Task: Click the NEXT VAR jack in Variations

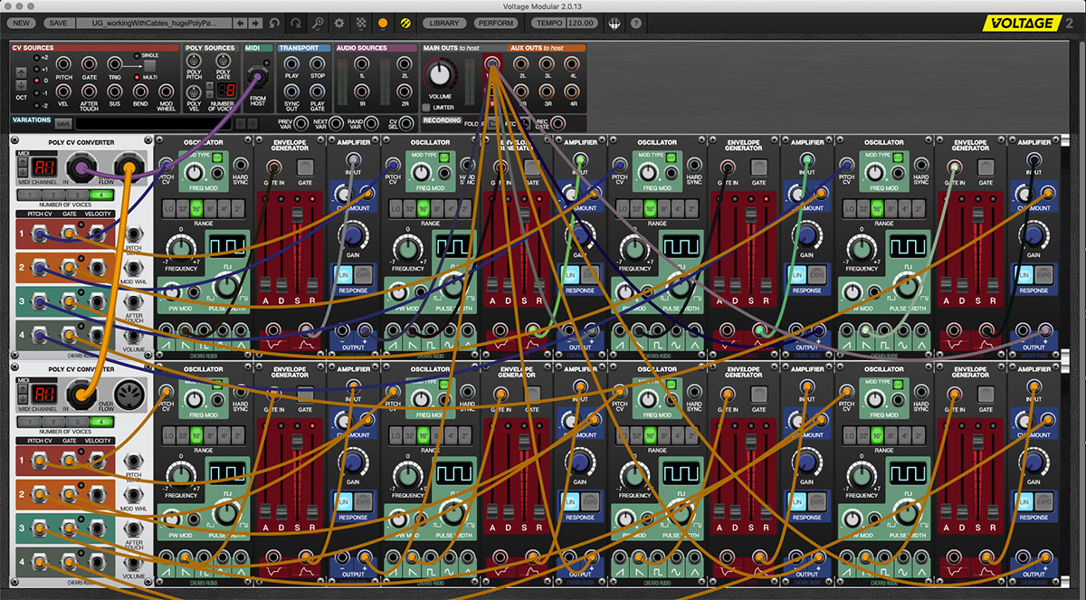Action: (x=335, y=123)
